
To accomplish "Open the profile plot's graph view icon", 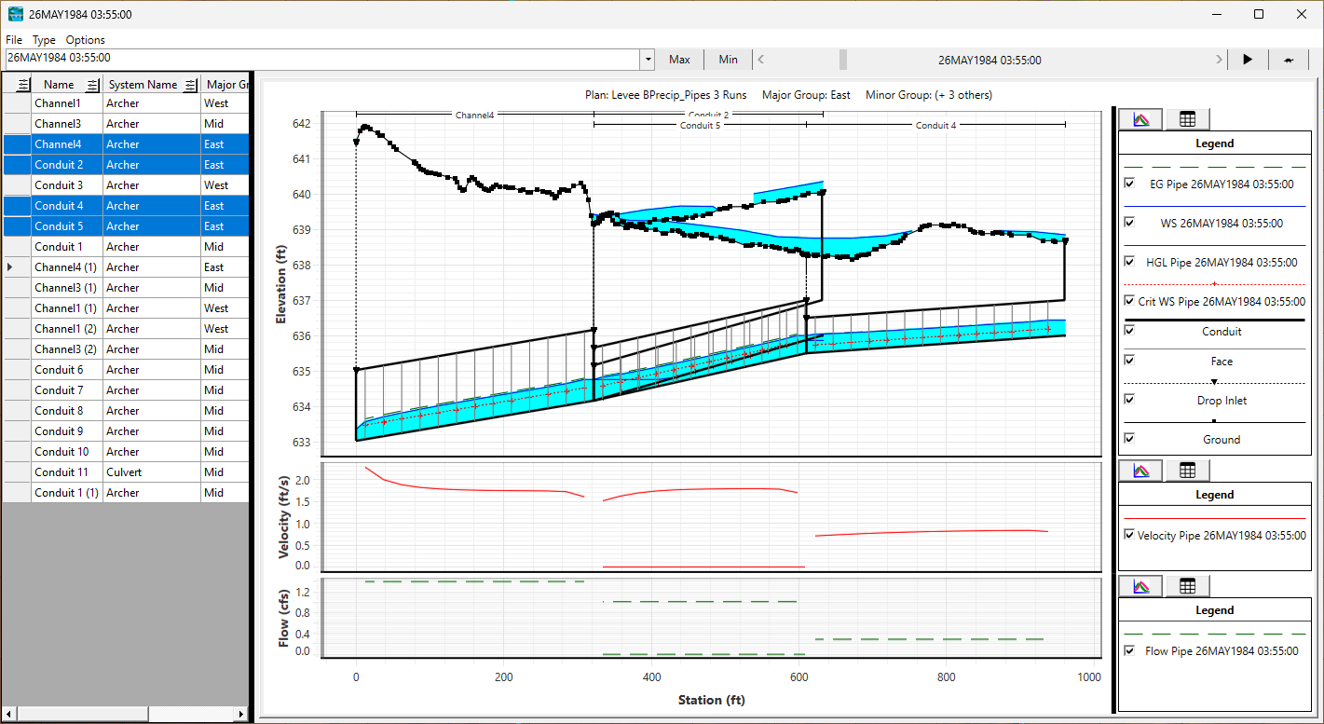I will [1140, 119].
